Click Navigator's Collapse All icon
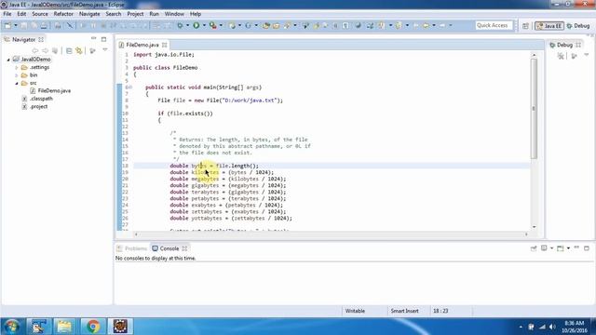 [x=69, y=50]
